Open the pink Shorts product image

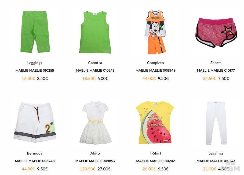[x=216, y=32]
